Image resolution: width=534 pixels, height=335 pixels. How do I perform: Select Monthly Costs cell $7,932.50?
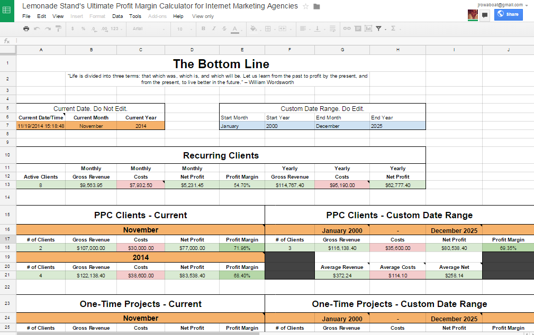click(x=141, y=185)
